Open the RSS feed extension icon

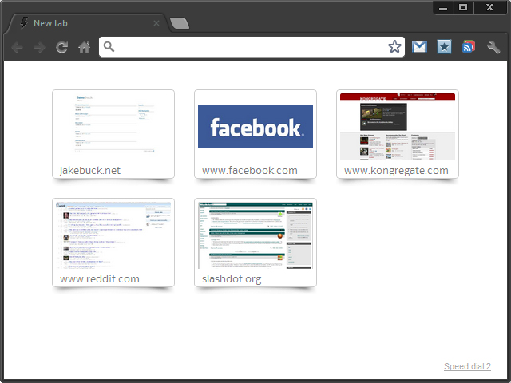pyautogui.click(x=469, y=47)
